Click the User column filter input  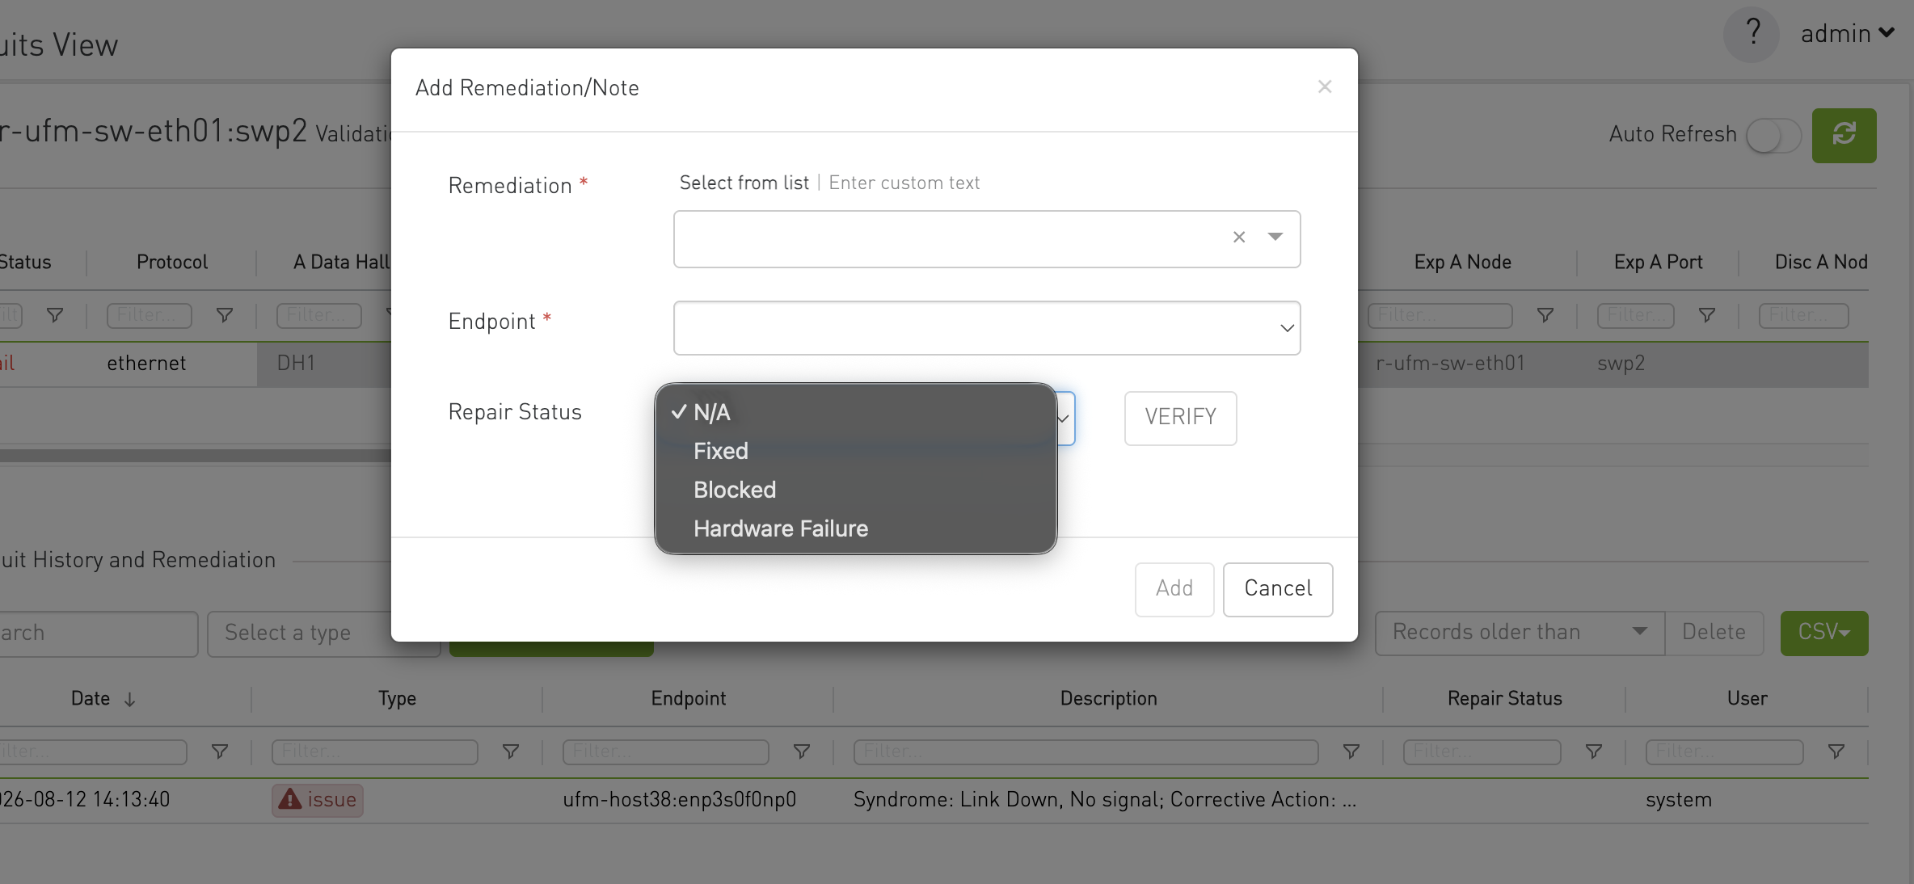click(x=1724, y=751)
